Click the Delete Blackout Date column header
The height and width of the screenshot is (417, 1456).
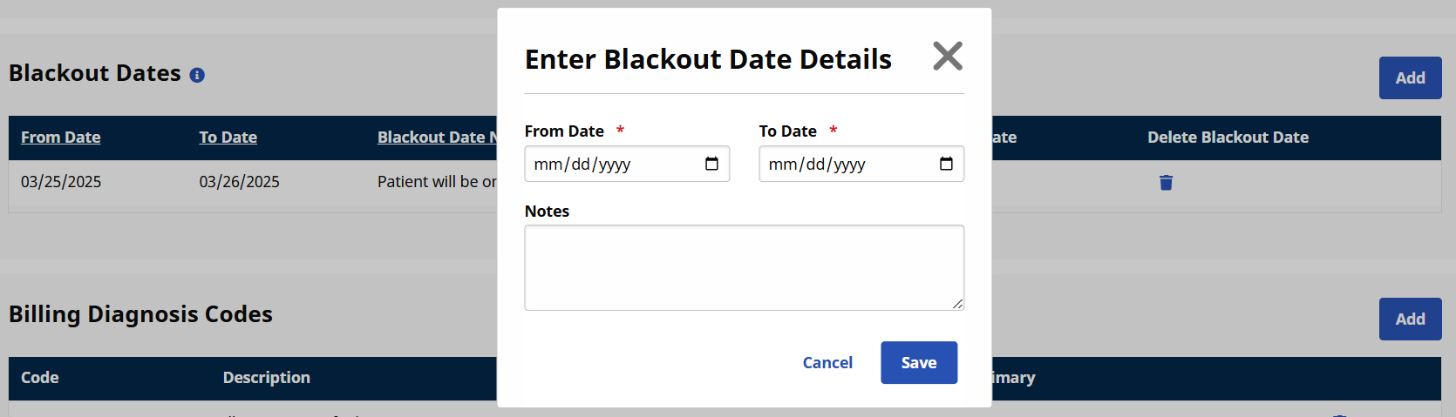coord(1228,138)
